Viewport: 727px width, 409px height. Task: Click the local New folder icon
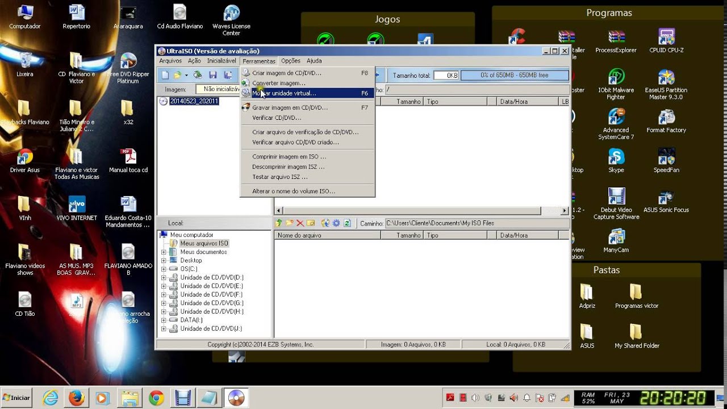(x=289, y=223)
